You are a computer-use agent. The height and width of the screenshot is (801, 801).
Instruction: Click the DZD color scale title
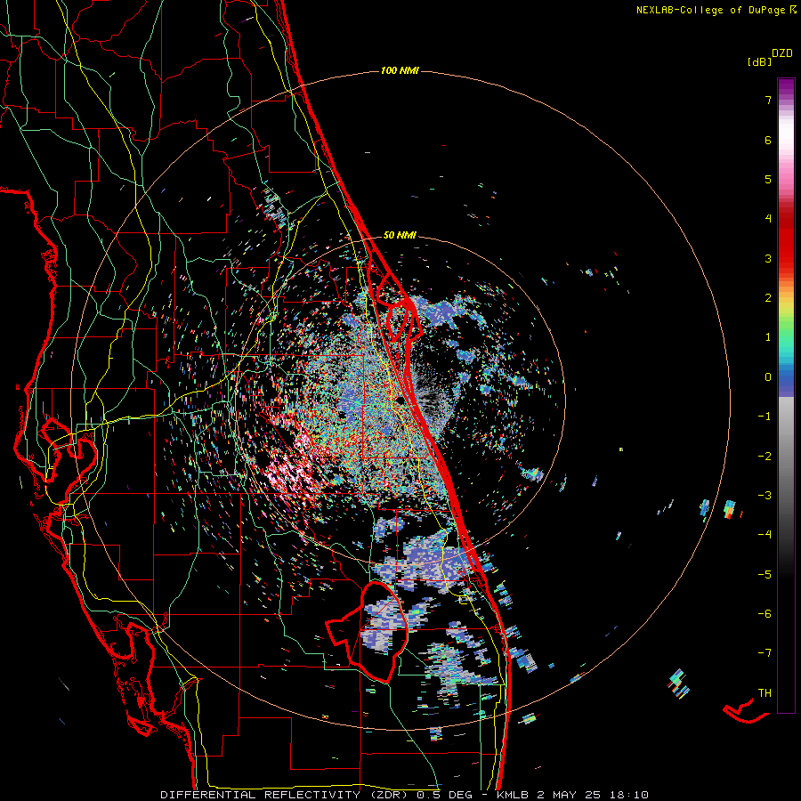(782, 53)
